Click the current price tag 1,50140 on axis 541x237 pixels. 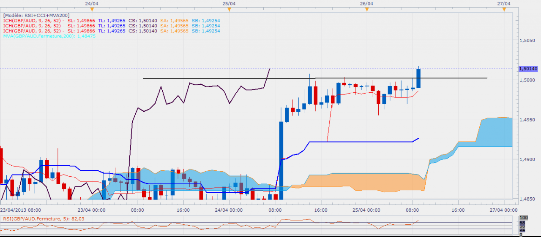click(x=528, y=69)
